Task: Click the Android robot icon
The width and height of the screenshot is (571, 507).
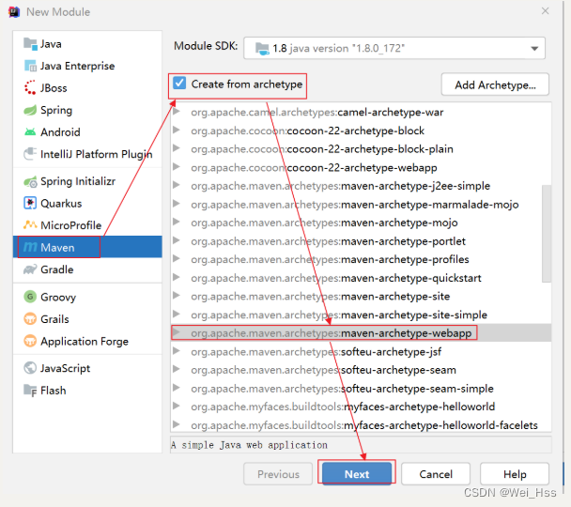Action: tap(30, 131)
